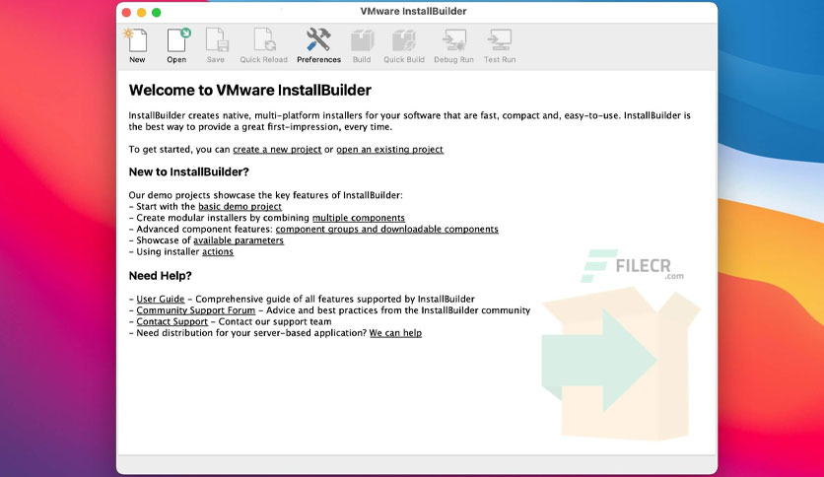Click the Test Run toolbar icon
824x477 pixels.
500,45
